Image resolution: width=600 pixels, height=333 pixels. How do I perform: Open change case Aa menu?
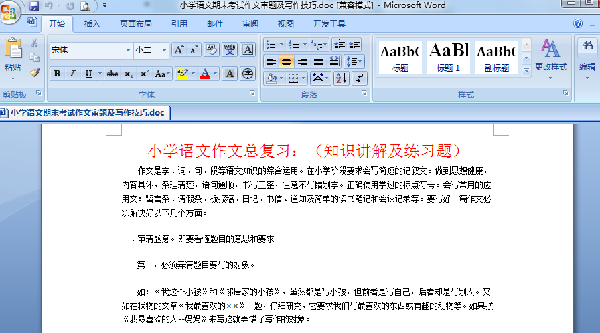pos(162,74)
